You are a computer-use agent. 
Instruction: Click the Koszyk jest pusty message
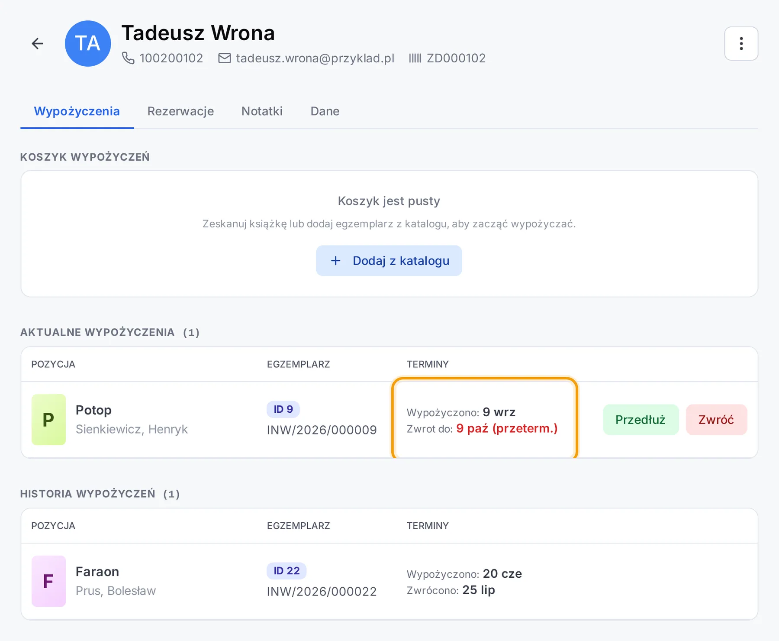click(389, 201)
